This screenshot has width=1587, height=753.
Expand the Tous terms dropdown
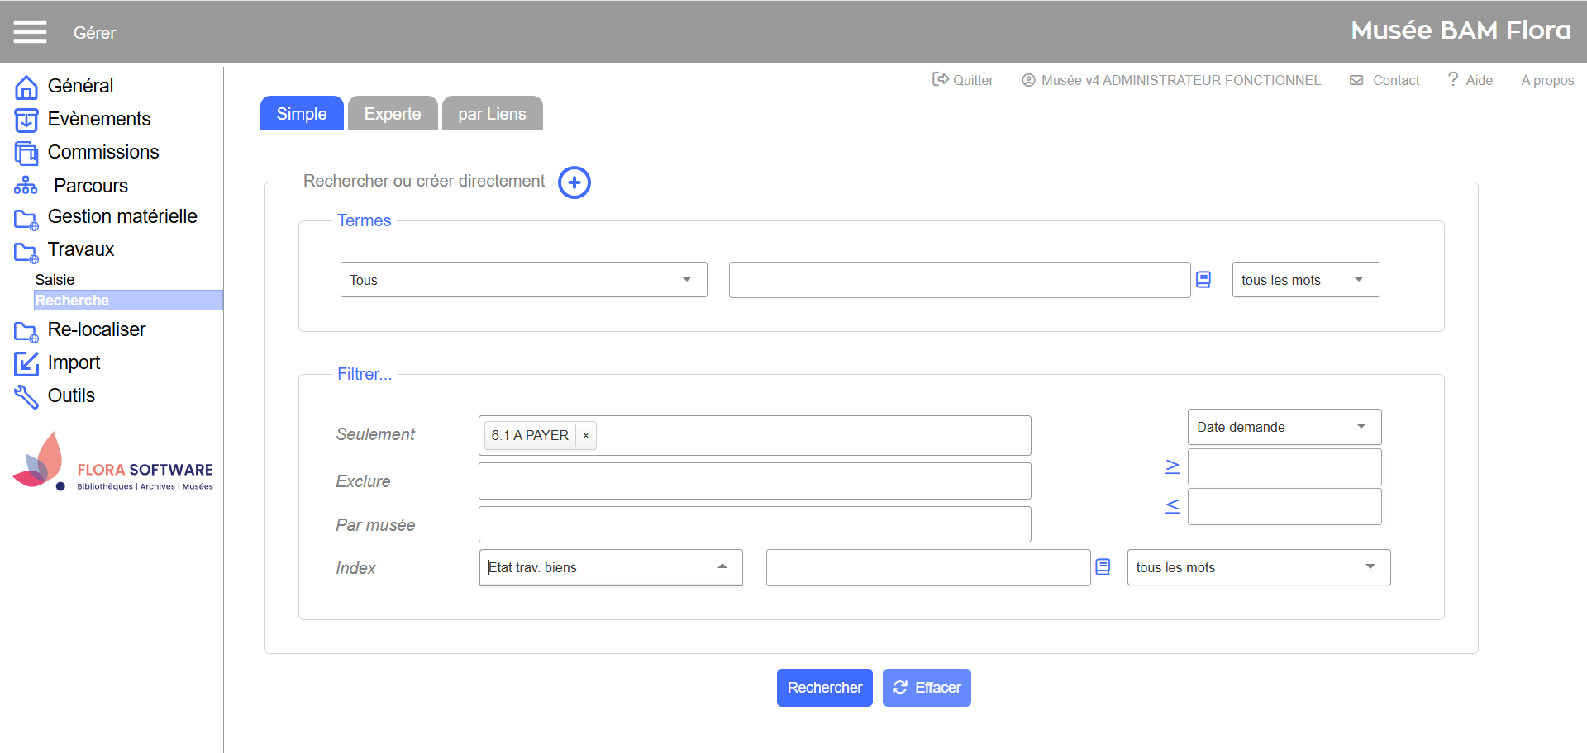coord(523,280)
